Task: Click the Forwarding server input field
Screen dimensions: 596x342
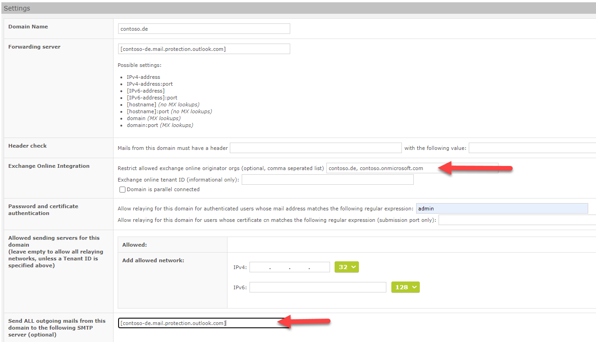Action: coord(204,49)
